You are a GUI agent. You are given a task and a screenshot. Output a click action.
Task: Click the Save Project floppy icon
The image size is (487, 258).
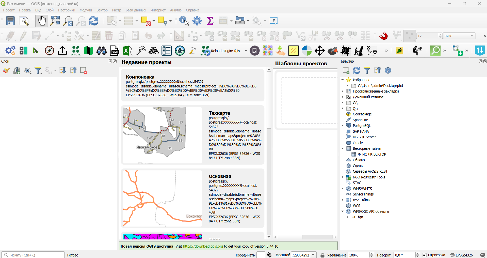pyautogui.click(x=10, y=21)
